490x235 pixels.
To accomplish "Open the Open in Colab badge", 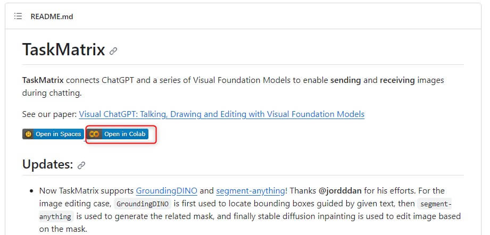I will 118,134.
